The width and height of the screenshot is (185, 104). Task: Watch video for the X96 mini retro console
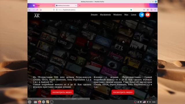coord(62,92)
